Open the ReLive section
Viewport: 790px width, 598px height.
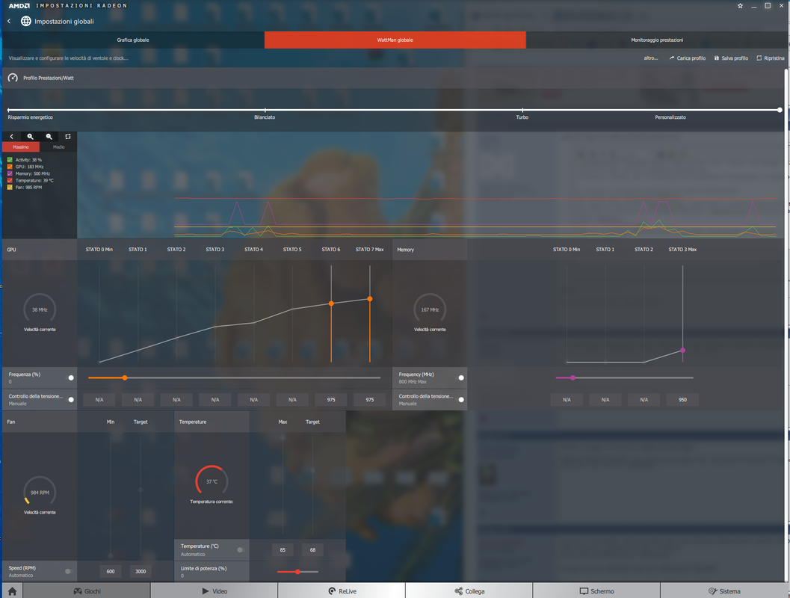pos(342,591)
